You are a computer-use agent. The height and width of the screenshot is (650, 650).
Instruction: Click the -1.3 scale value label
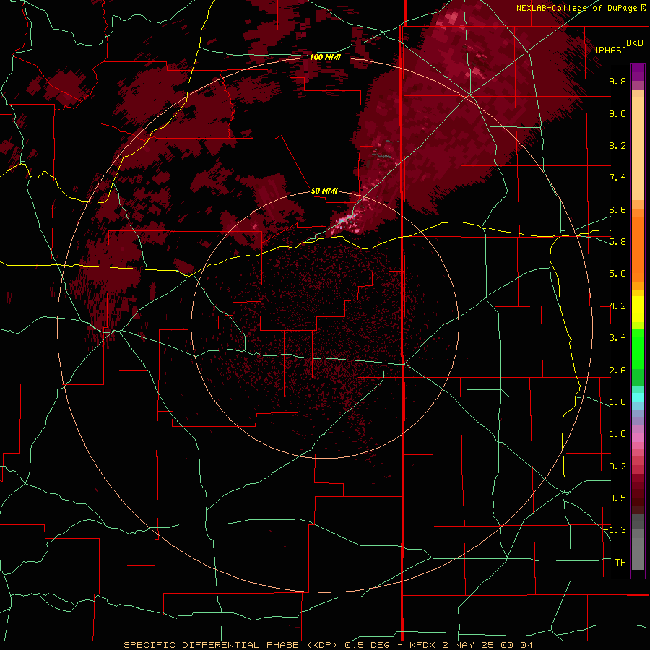[x=615, y=530]
